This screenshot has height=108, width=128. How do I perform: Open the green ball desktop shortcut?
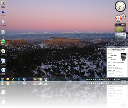(x=3, y=43)
